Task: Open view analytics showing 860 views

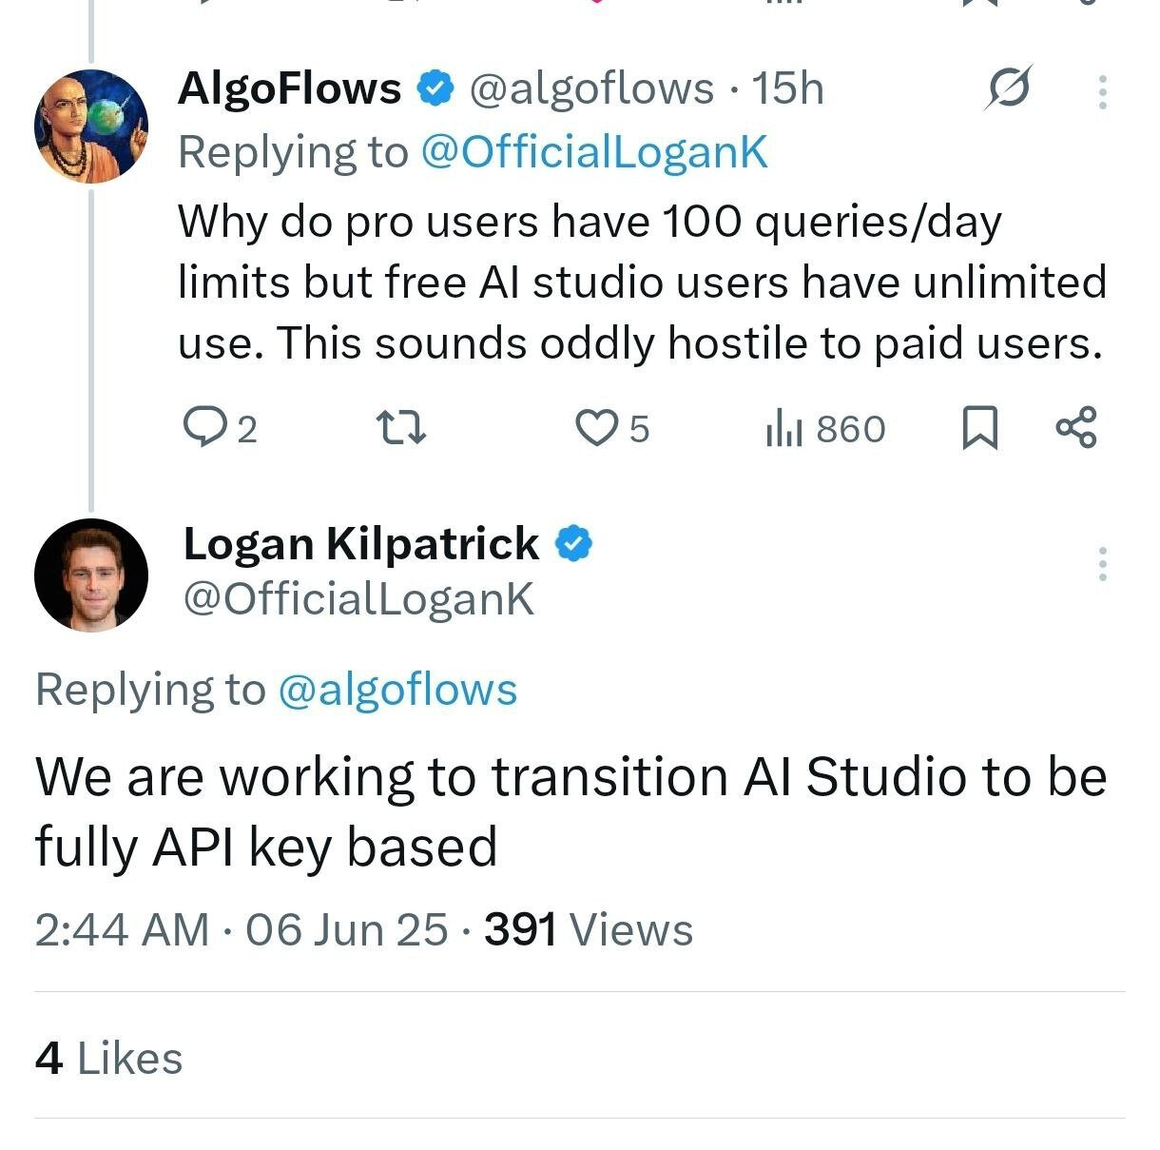Action: tap(825, 429)
